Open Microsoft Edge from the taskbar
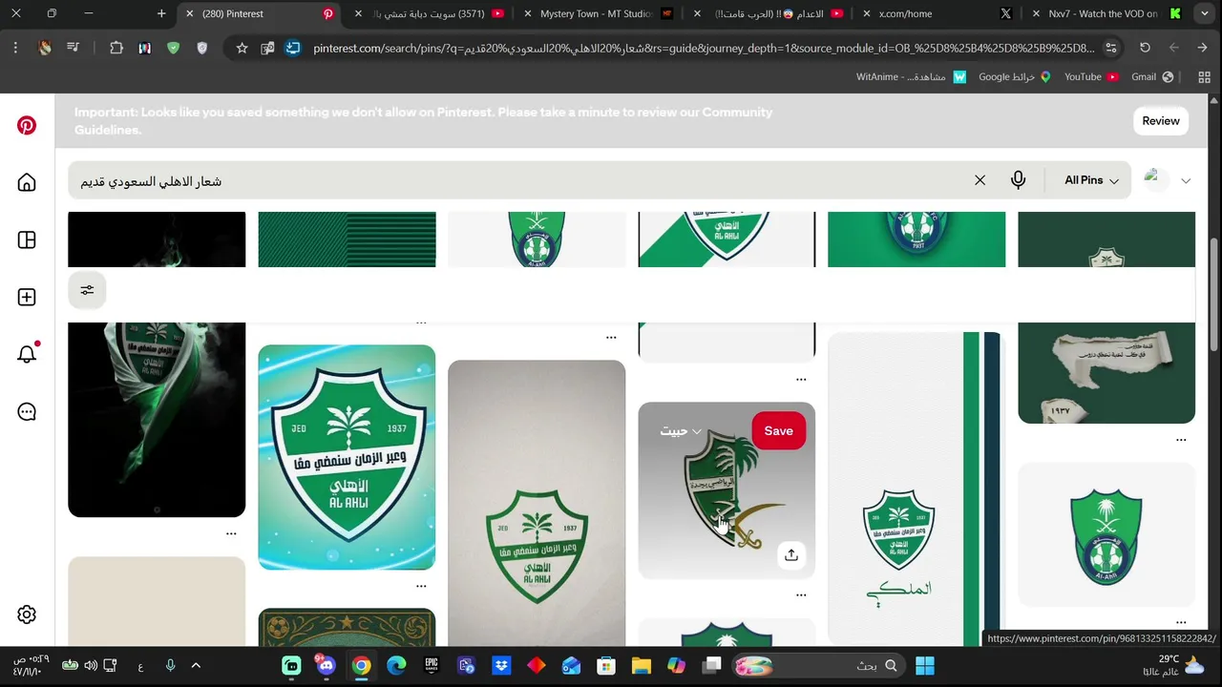1222x687 pixels. click(x=396, y=665)
